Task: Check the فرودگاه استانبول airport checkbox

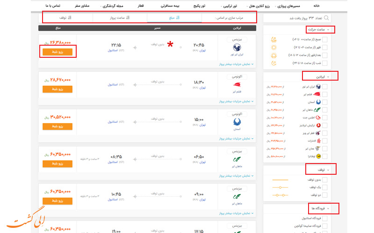Action: [324, 218]
